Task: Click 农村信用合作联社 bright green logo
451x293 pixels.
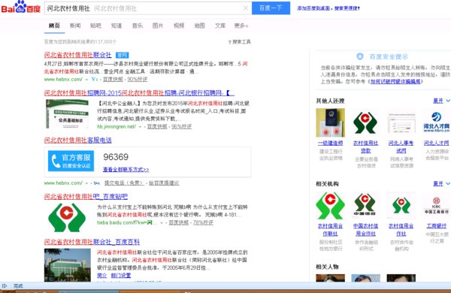Action: [x=330, y=206]
